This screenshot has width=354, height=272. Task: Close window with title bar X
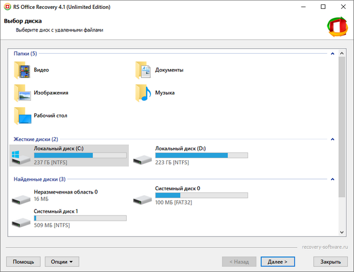point(343,7)
